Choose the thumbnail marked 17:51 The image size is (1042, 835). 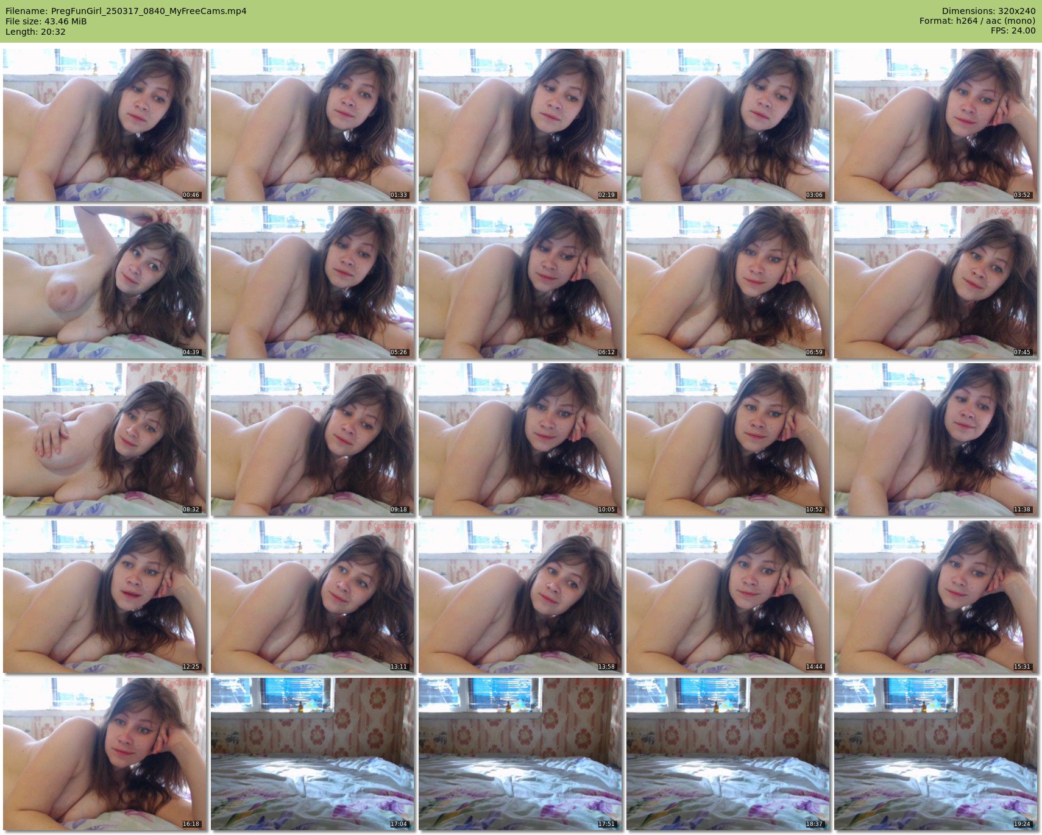[520, 754]
